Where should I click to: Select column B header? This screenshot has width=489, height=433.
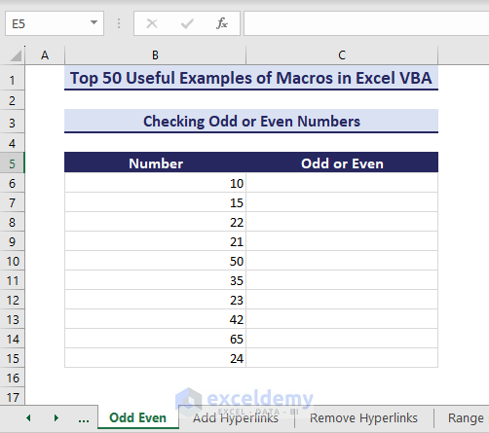click(x=155, y=55)
